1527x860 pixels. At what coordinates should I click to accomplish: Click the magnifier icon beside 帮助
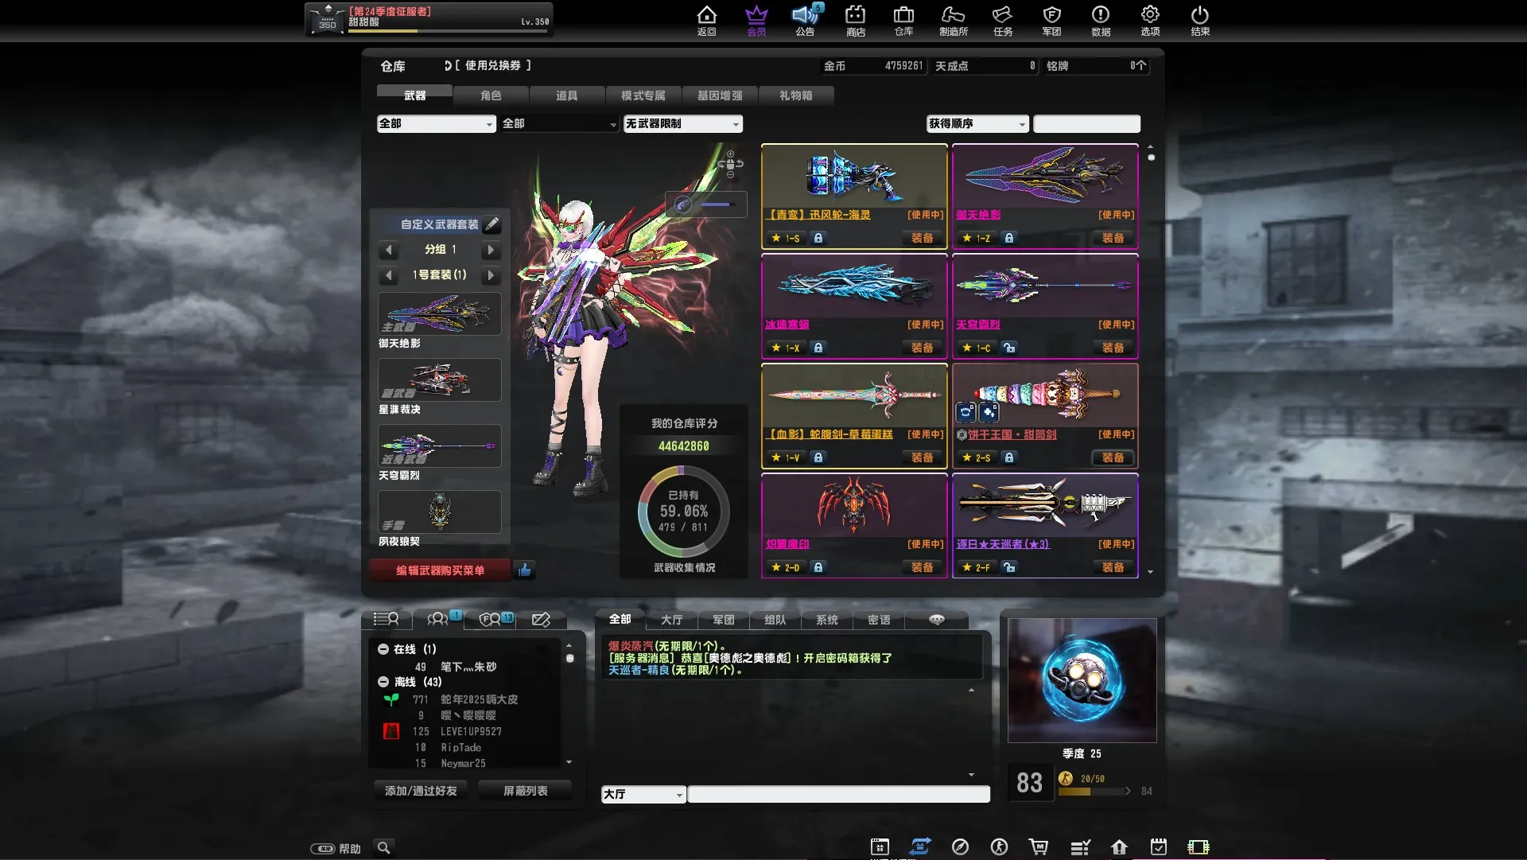383,847
